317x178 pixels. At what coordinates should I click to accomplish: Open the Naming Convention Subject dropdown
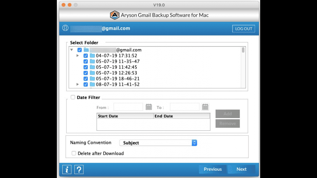158,143
